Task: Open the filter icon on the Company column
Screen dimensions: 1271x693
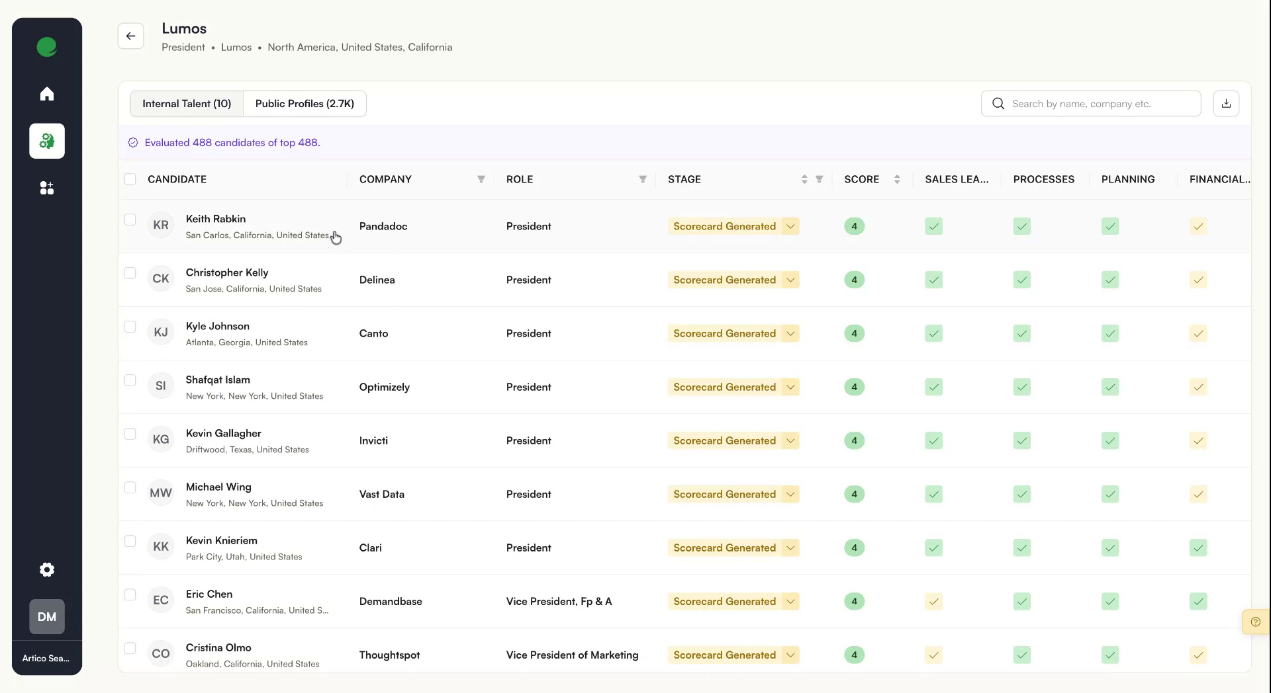Action: pos(481,179)
